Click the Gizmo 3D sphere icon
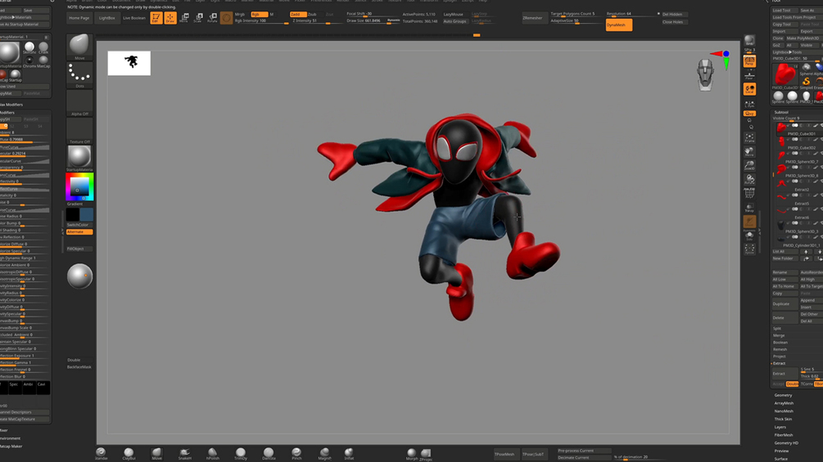This screenshot has height=462, width=823. coord(226,18)
